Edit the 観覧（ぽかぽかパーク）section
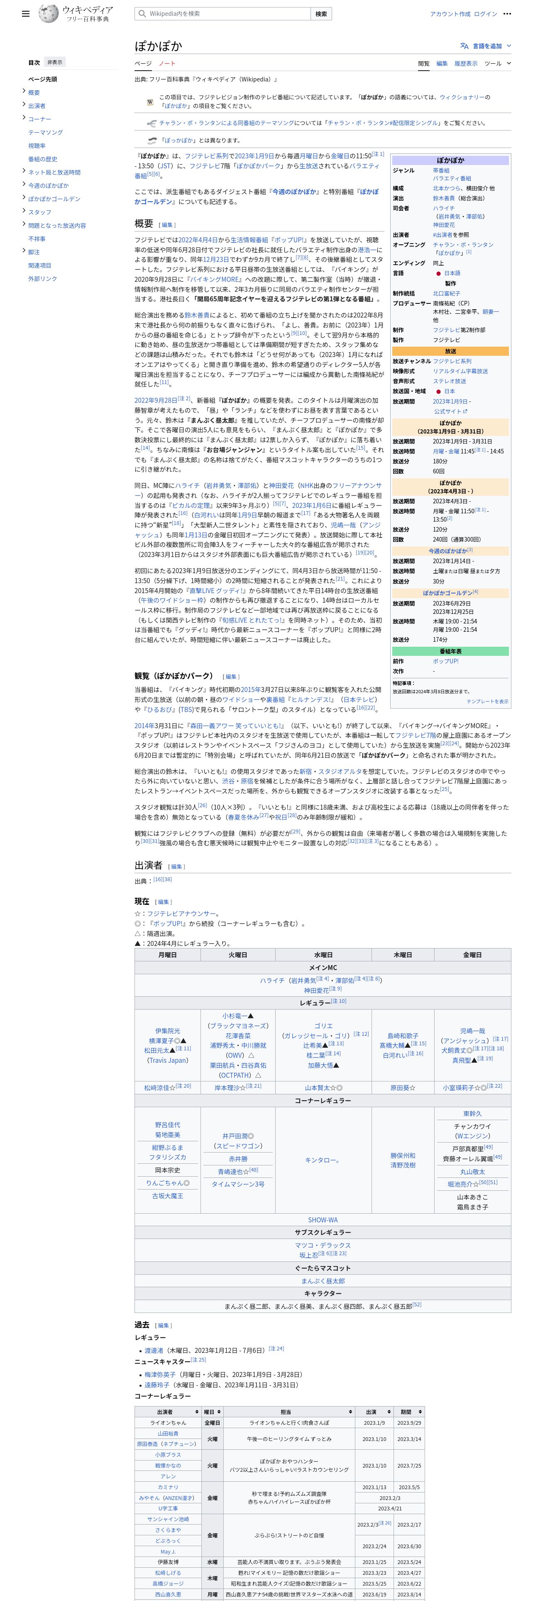 pos(232,677)
